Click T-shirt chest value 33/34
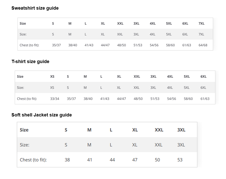 pos(55,99)
